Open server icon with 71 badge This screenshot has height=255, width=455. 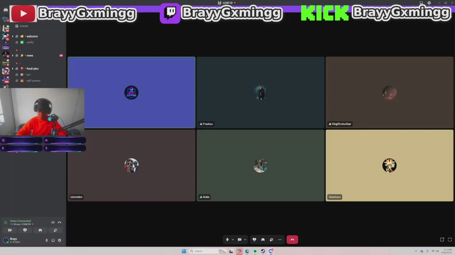(5, 36)
